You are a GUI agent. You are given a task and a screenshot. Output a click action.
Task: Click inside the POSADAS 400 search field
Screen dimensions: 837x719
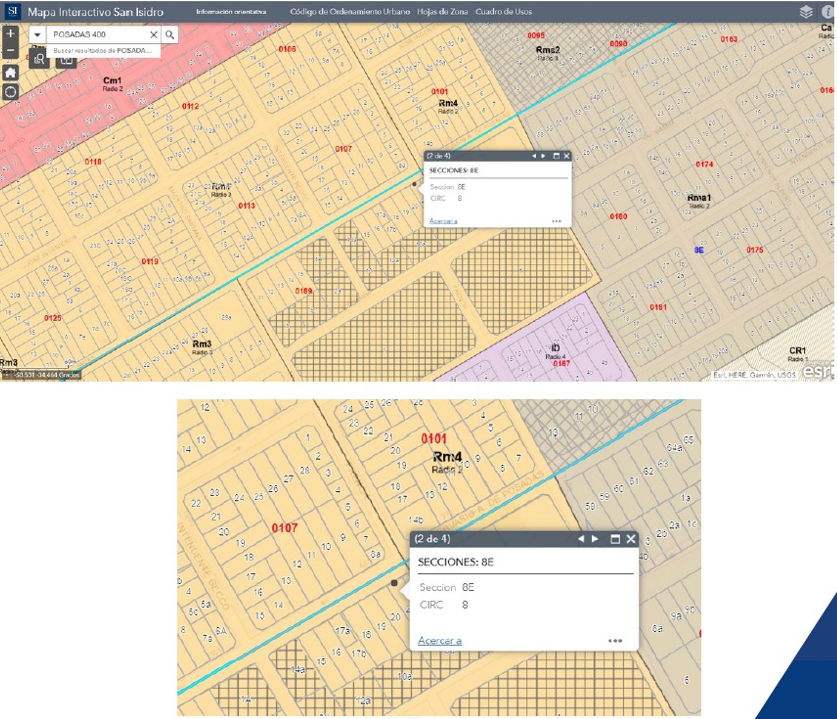[96, 34]
